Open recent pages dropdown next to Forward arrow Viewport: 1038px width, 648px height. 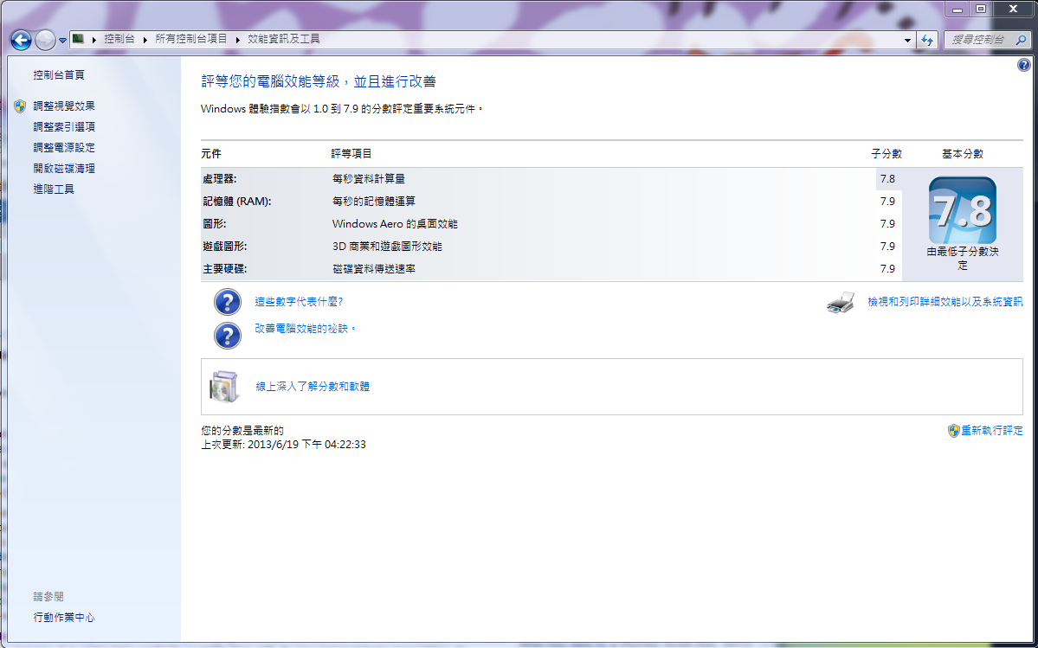point(62,41)
